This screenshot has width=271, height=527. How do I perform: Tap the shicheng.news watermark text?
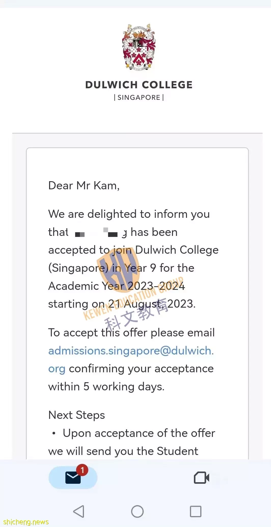point(26,522)
